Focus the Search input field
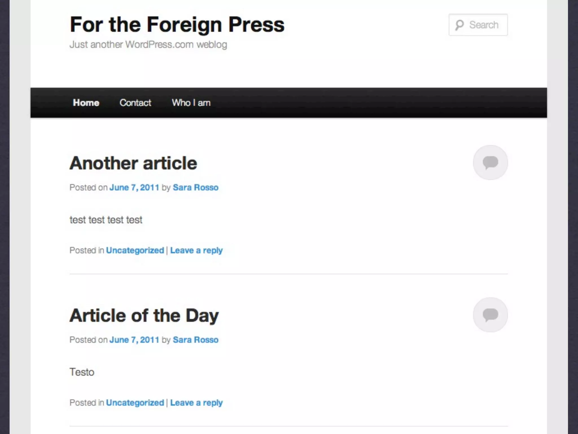The width and height of the screenshot is (578, 434). pos(484,25)
